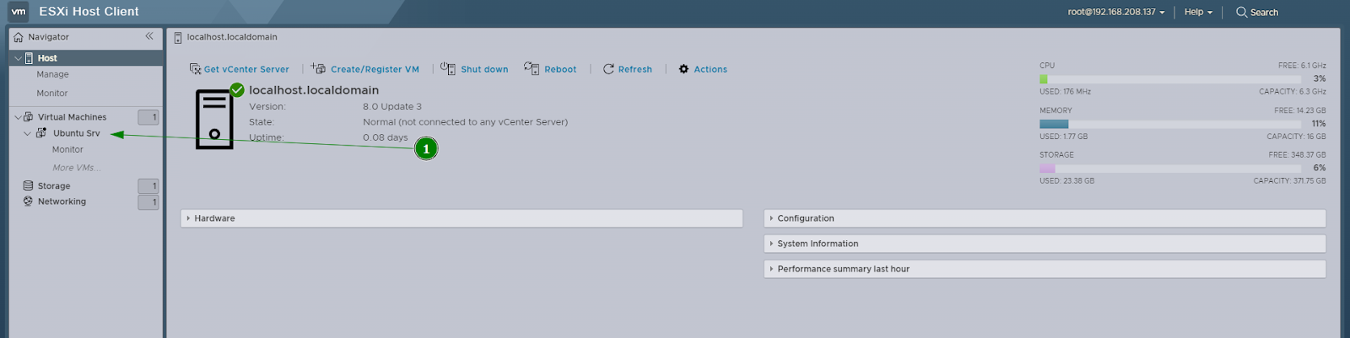Click the Create/Register VM plus icon
This screenshot has height=338, width=1350.
click(x=318, y=68)
